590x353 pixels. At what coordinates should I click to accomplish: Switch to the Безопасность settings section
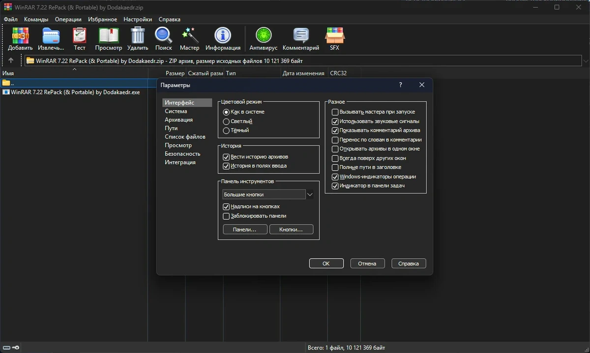182,153
